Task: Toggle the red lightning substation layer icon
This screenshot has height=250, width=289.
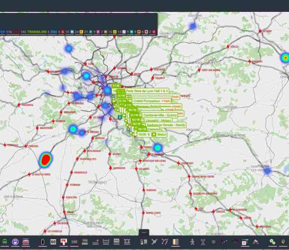Action: coord(245,242)
